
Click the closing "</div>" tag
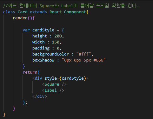(x=40, y=96)
